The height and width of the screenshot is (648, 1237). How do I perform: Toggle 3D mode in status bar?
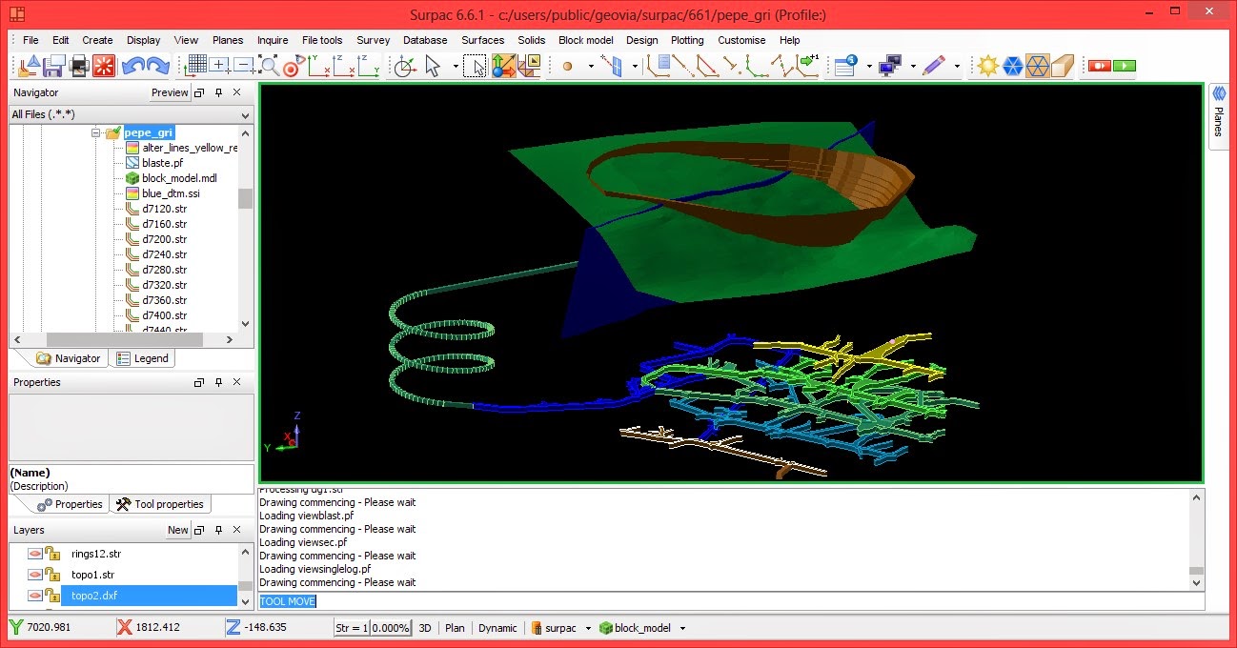(425, 628)
